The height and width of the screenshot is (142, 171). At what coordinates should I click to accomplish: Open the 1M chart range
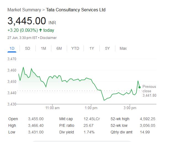tap(43, 48)
